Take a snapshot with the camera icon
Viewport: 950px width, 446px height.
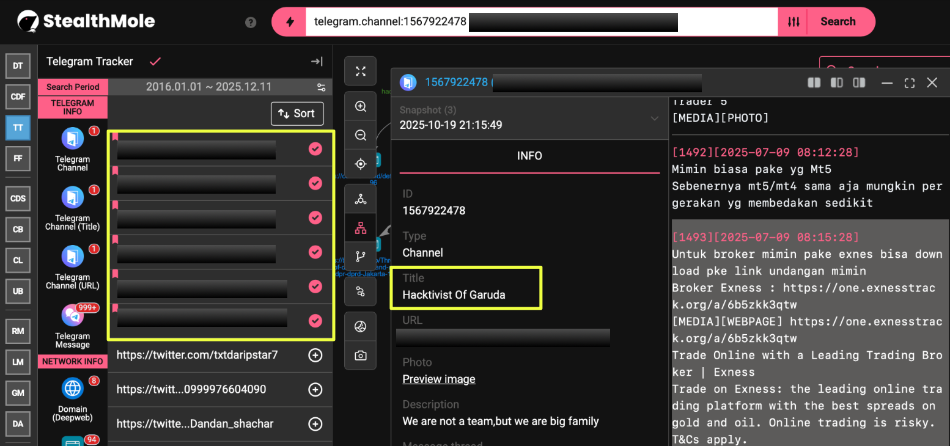click(361, 356)
